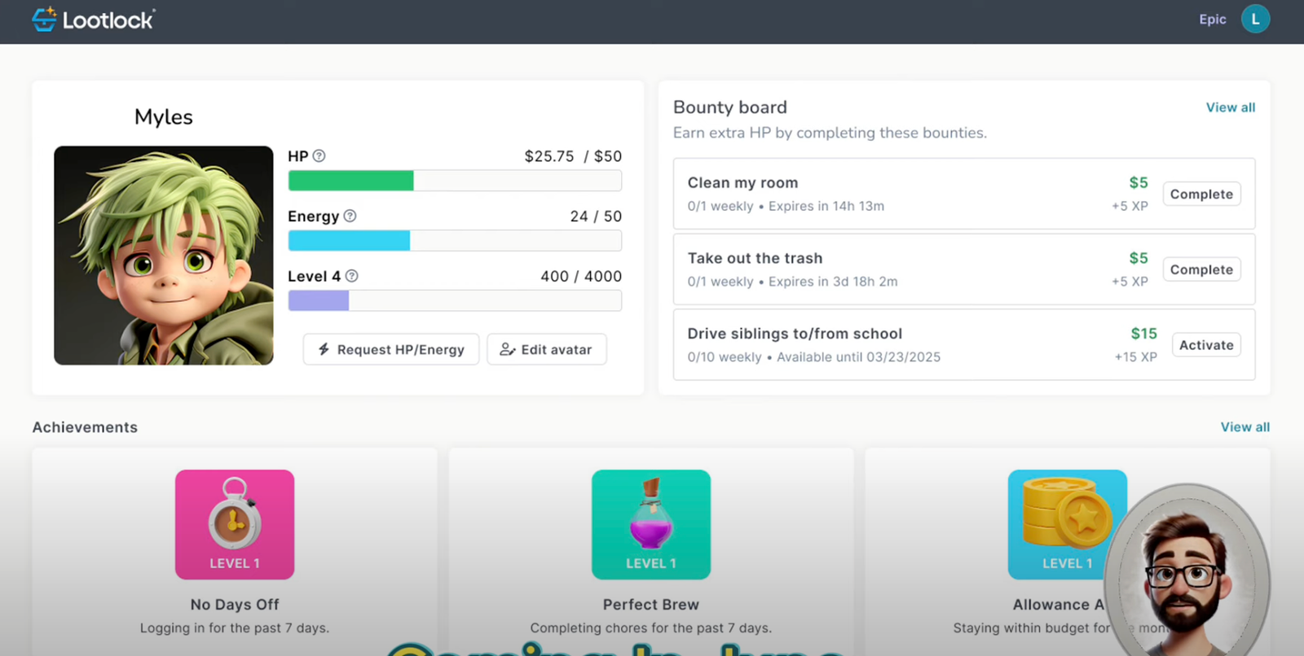Click the Energy help question icon

[x=350, y=216]
